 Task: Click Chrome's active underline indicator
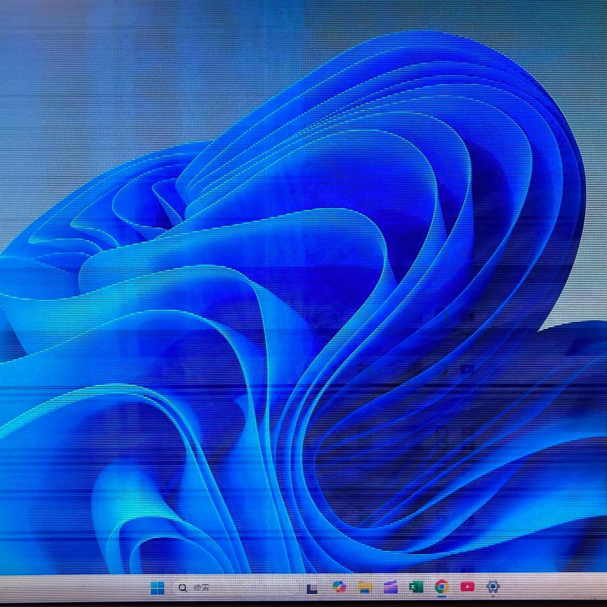click(x=442, y=596)
